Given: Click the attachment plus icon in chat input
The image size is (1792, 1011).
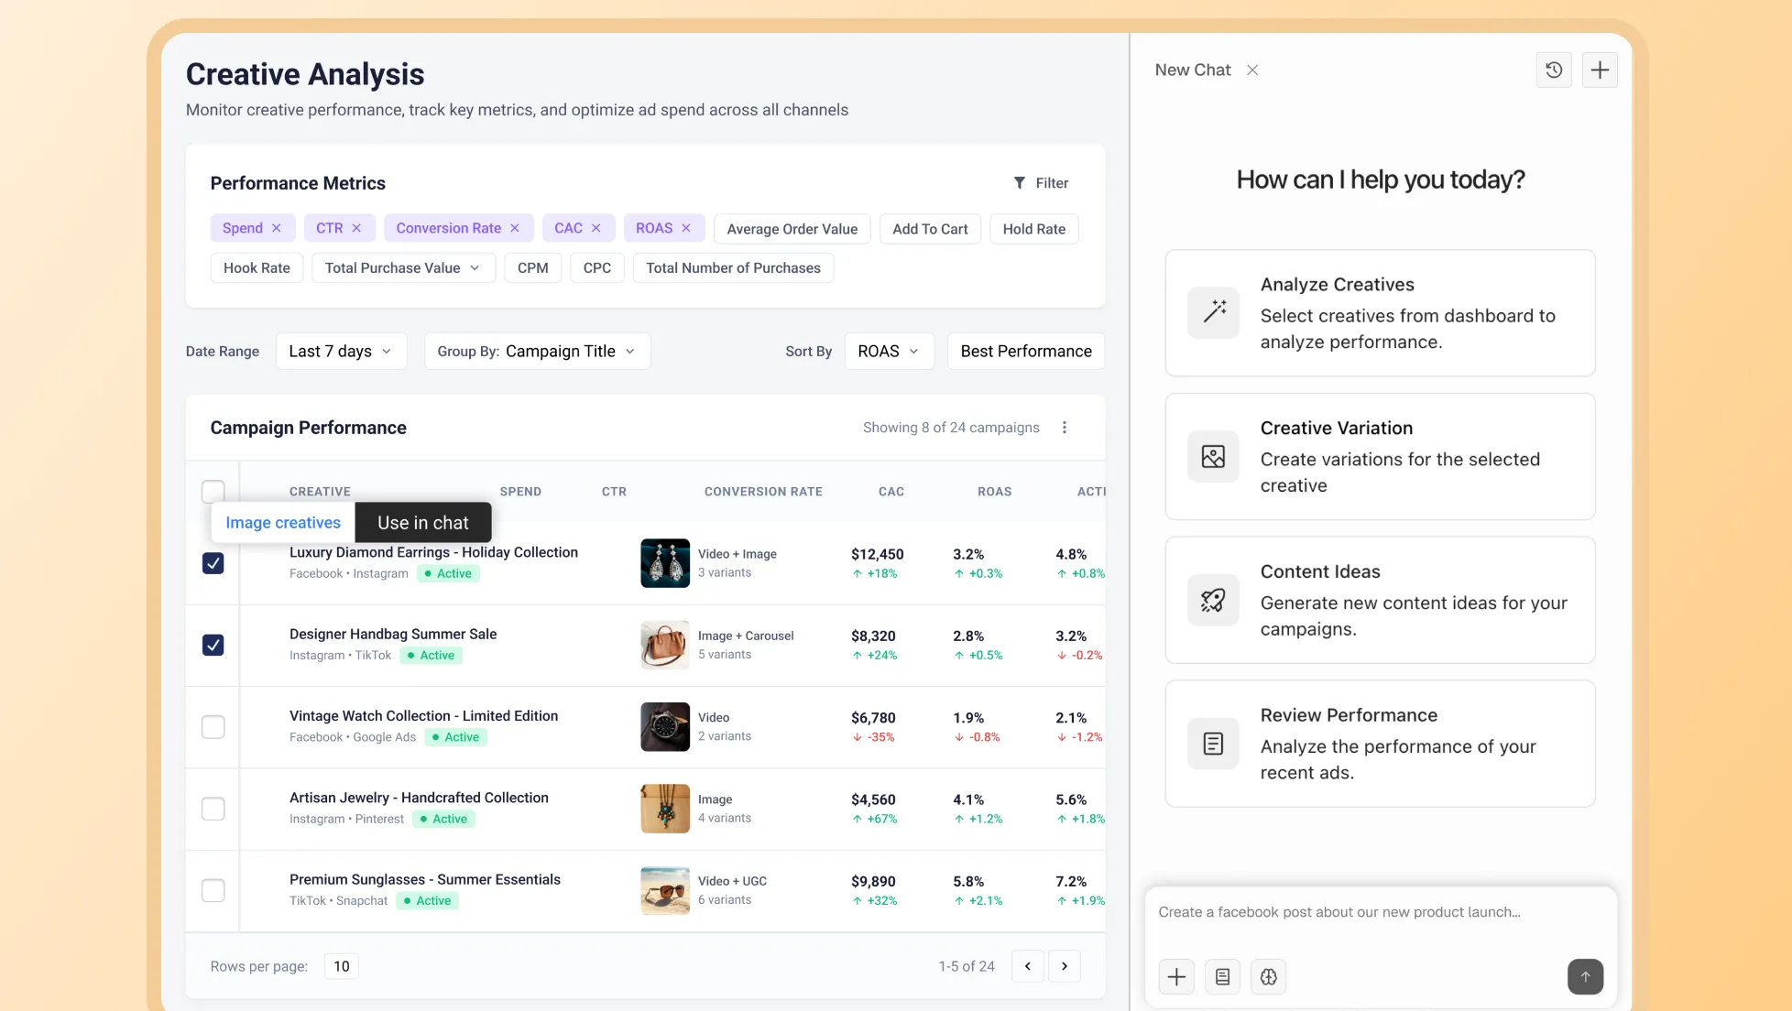Looking at the screenshot, I should tap(1176, 977).
